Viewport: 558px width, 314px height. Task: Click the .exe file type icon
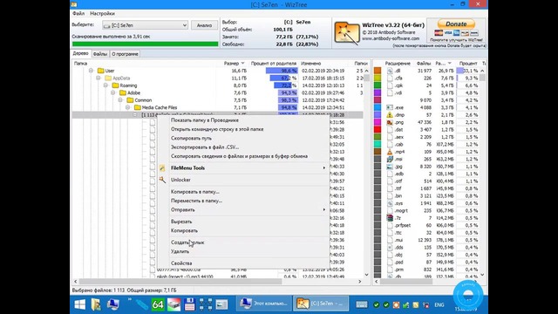pyautogui.click(x=390, y=107)
